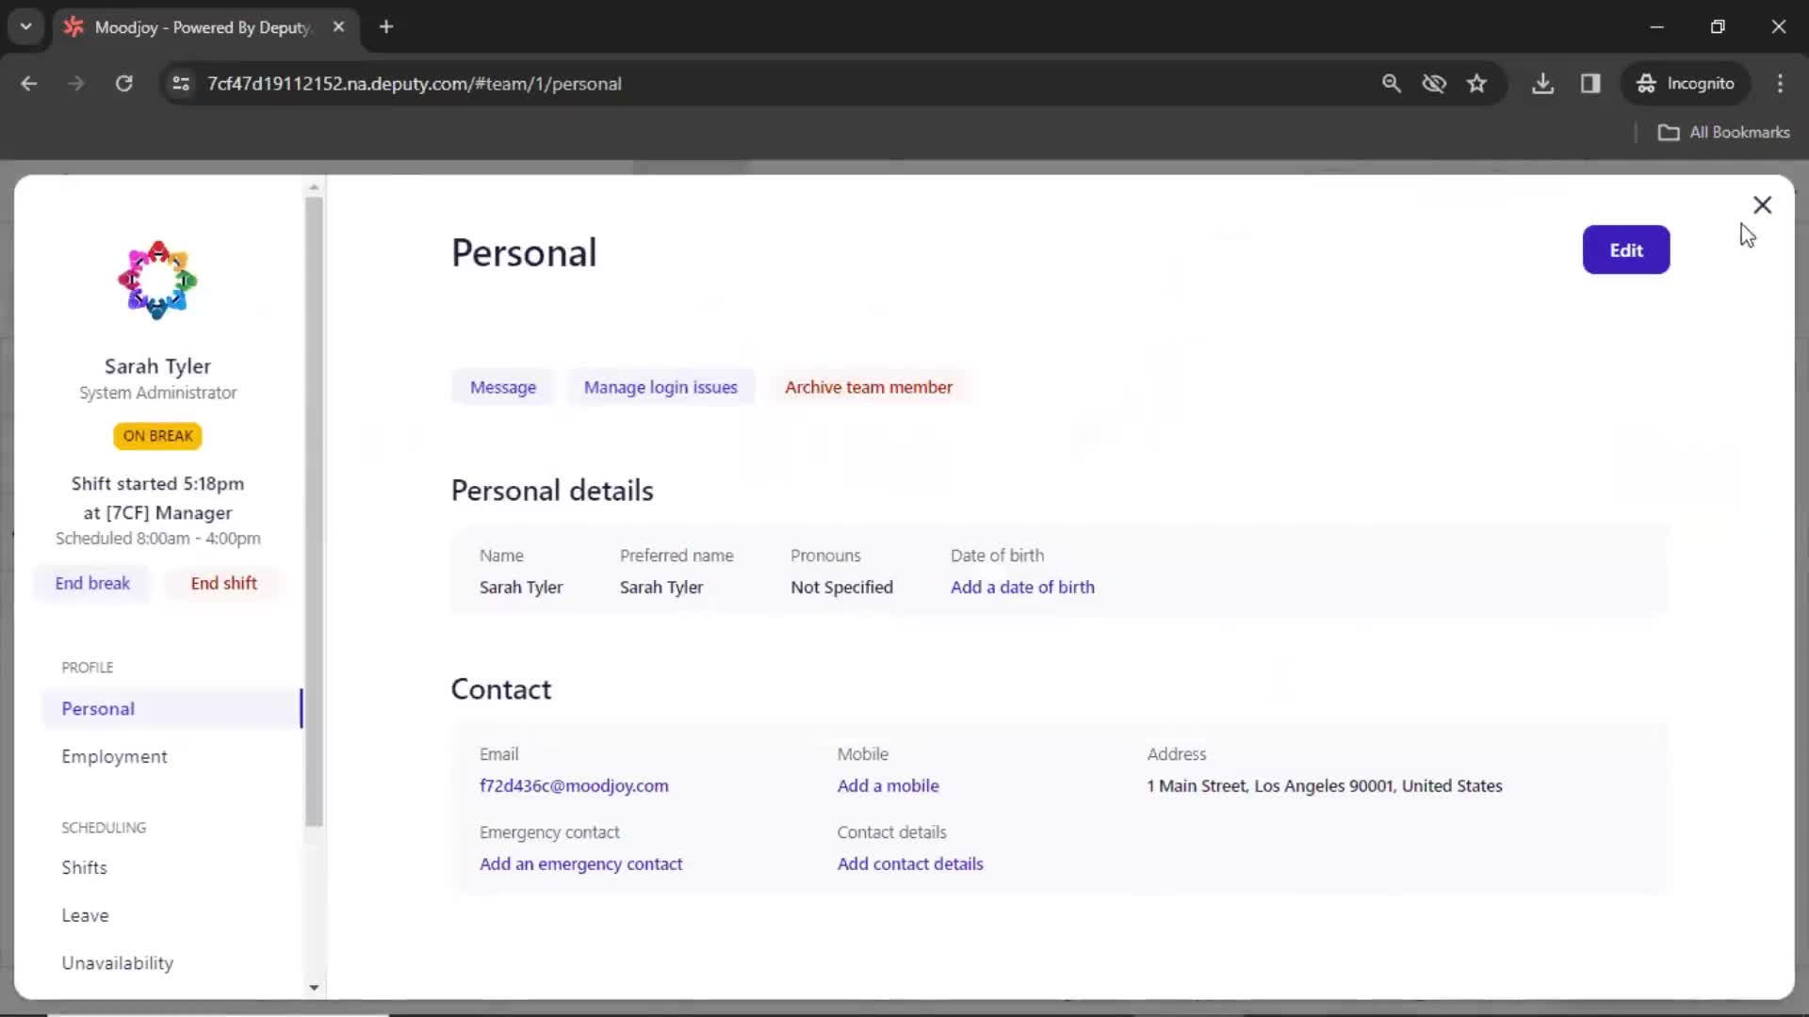Screen dimensions: 1809x1017
Task: Click Add a mobile link
Action: tap(888, 785)
